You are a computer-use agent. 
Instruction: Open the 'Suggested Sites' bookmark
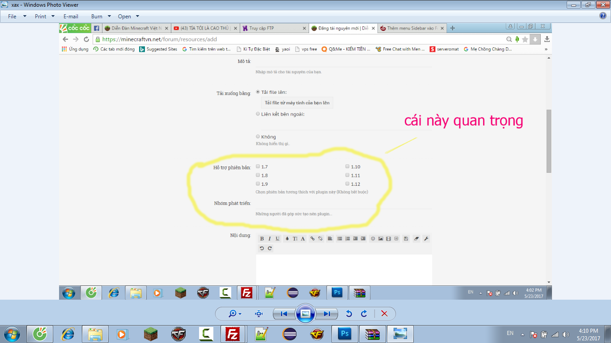[x=158, y=49]
